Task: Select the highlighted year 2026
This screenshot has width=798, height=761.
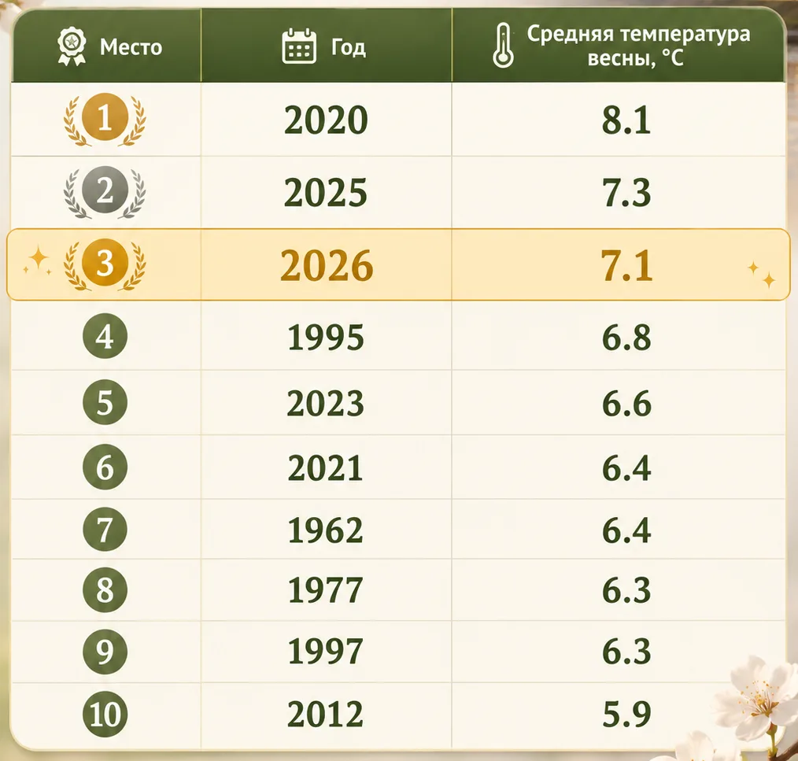Action: (327, 266)
